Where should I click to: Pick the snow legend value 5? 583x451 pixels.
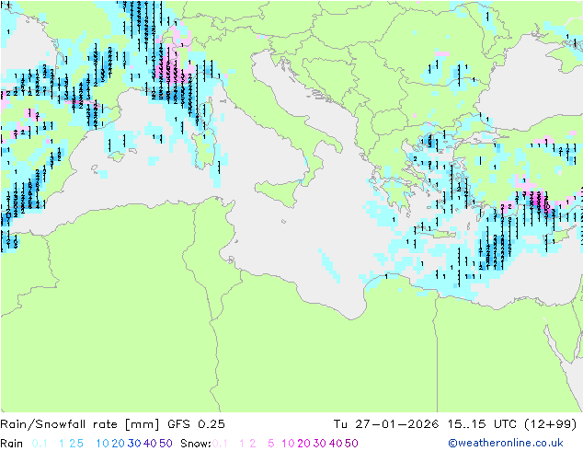(271, 444)
